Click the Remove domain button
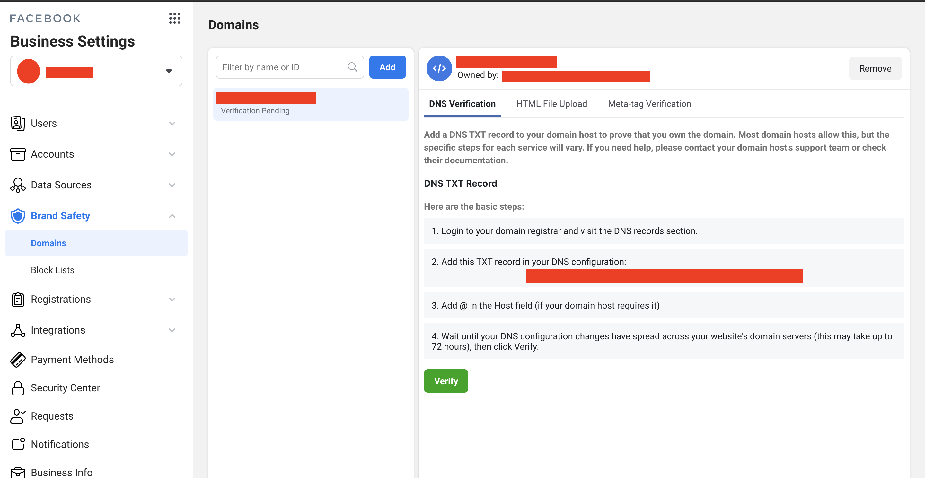This screenshot has height=478, width=925. (x=875, y=68)
